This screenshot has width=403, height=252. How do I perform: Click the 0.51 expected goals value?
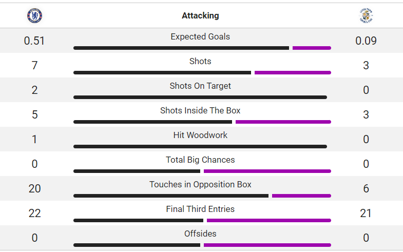point(34,41)
